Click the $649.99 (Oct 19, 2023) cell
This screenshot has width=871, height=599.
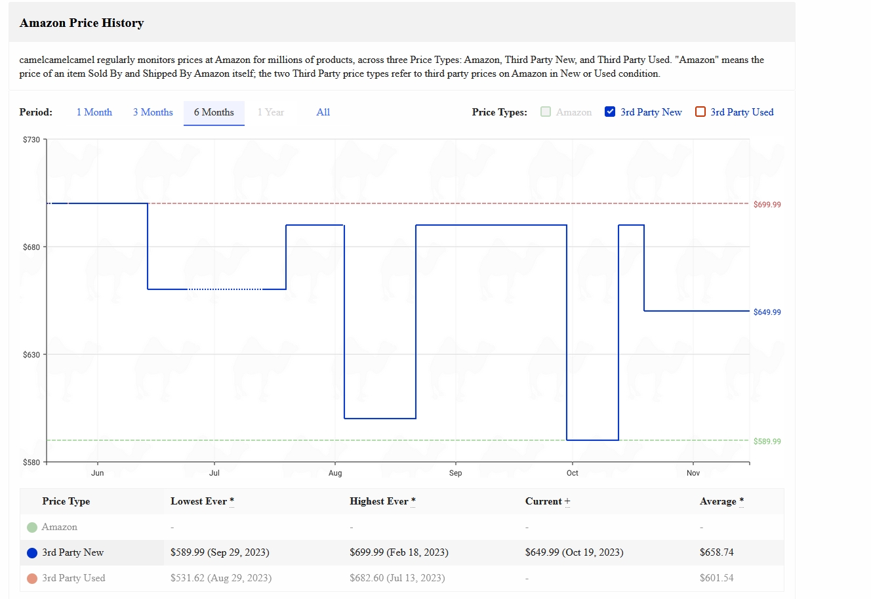[x=574, y=552]
